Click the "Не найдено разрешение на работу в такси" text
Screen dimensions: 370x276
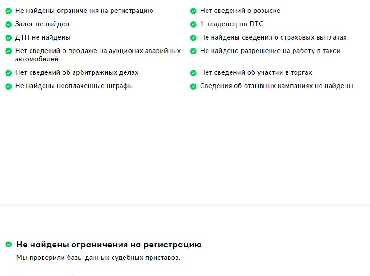tap(270, 51)
